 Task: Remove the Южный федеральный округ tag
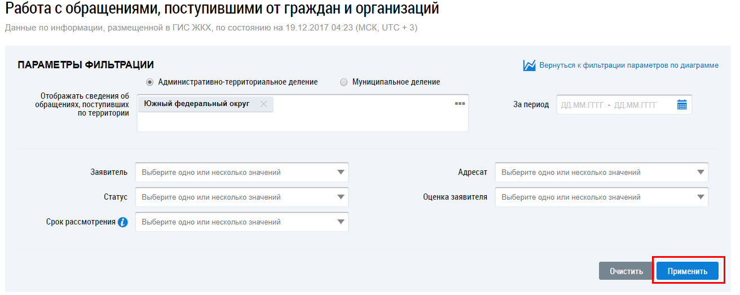click(263, 104)
